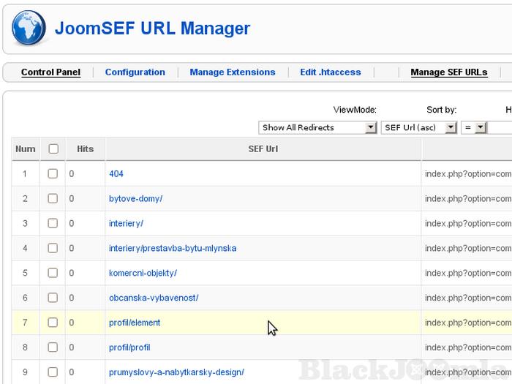512x384 pixels.
Task: Click the filter text input field
Action: (x=500, y=127)
